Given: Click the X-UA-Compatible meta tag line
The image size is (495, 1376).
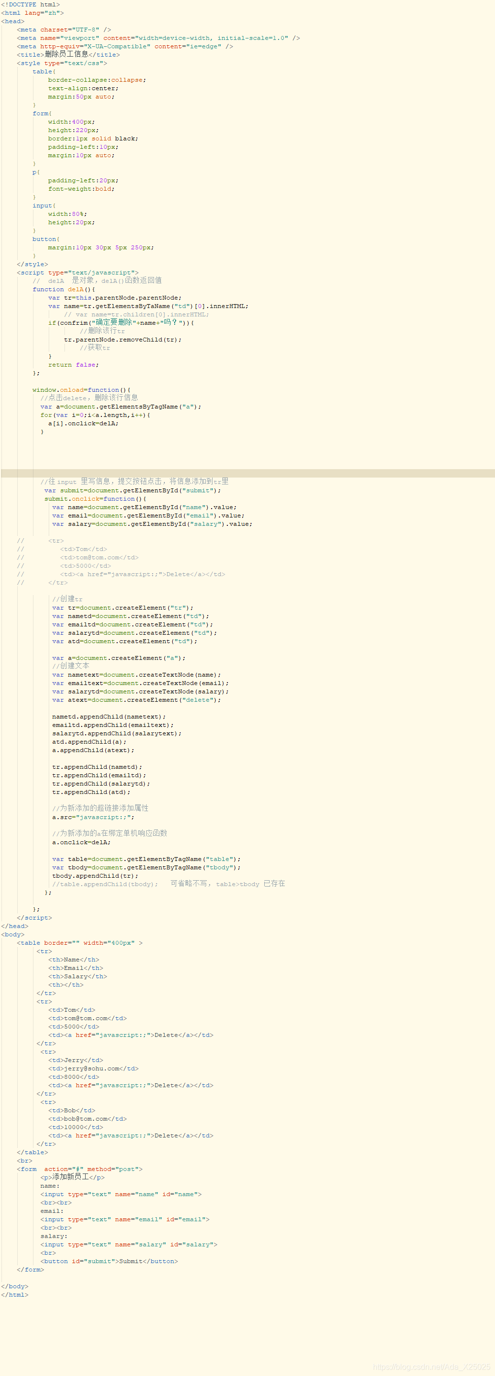Looking at the screenshot, I should pos(125,46).
